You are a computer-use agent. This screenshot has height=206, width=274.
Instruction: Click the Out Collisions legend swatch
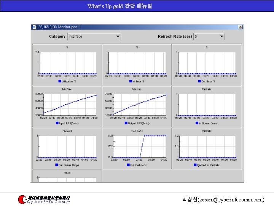tap(129, 165)
